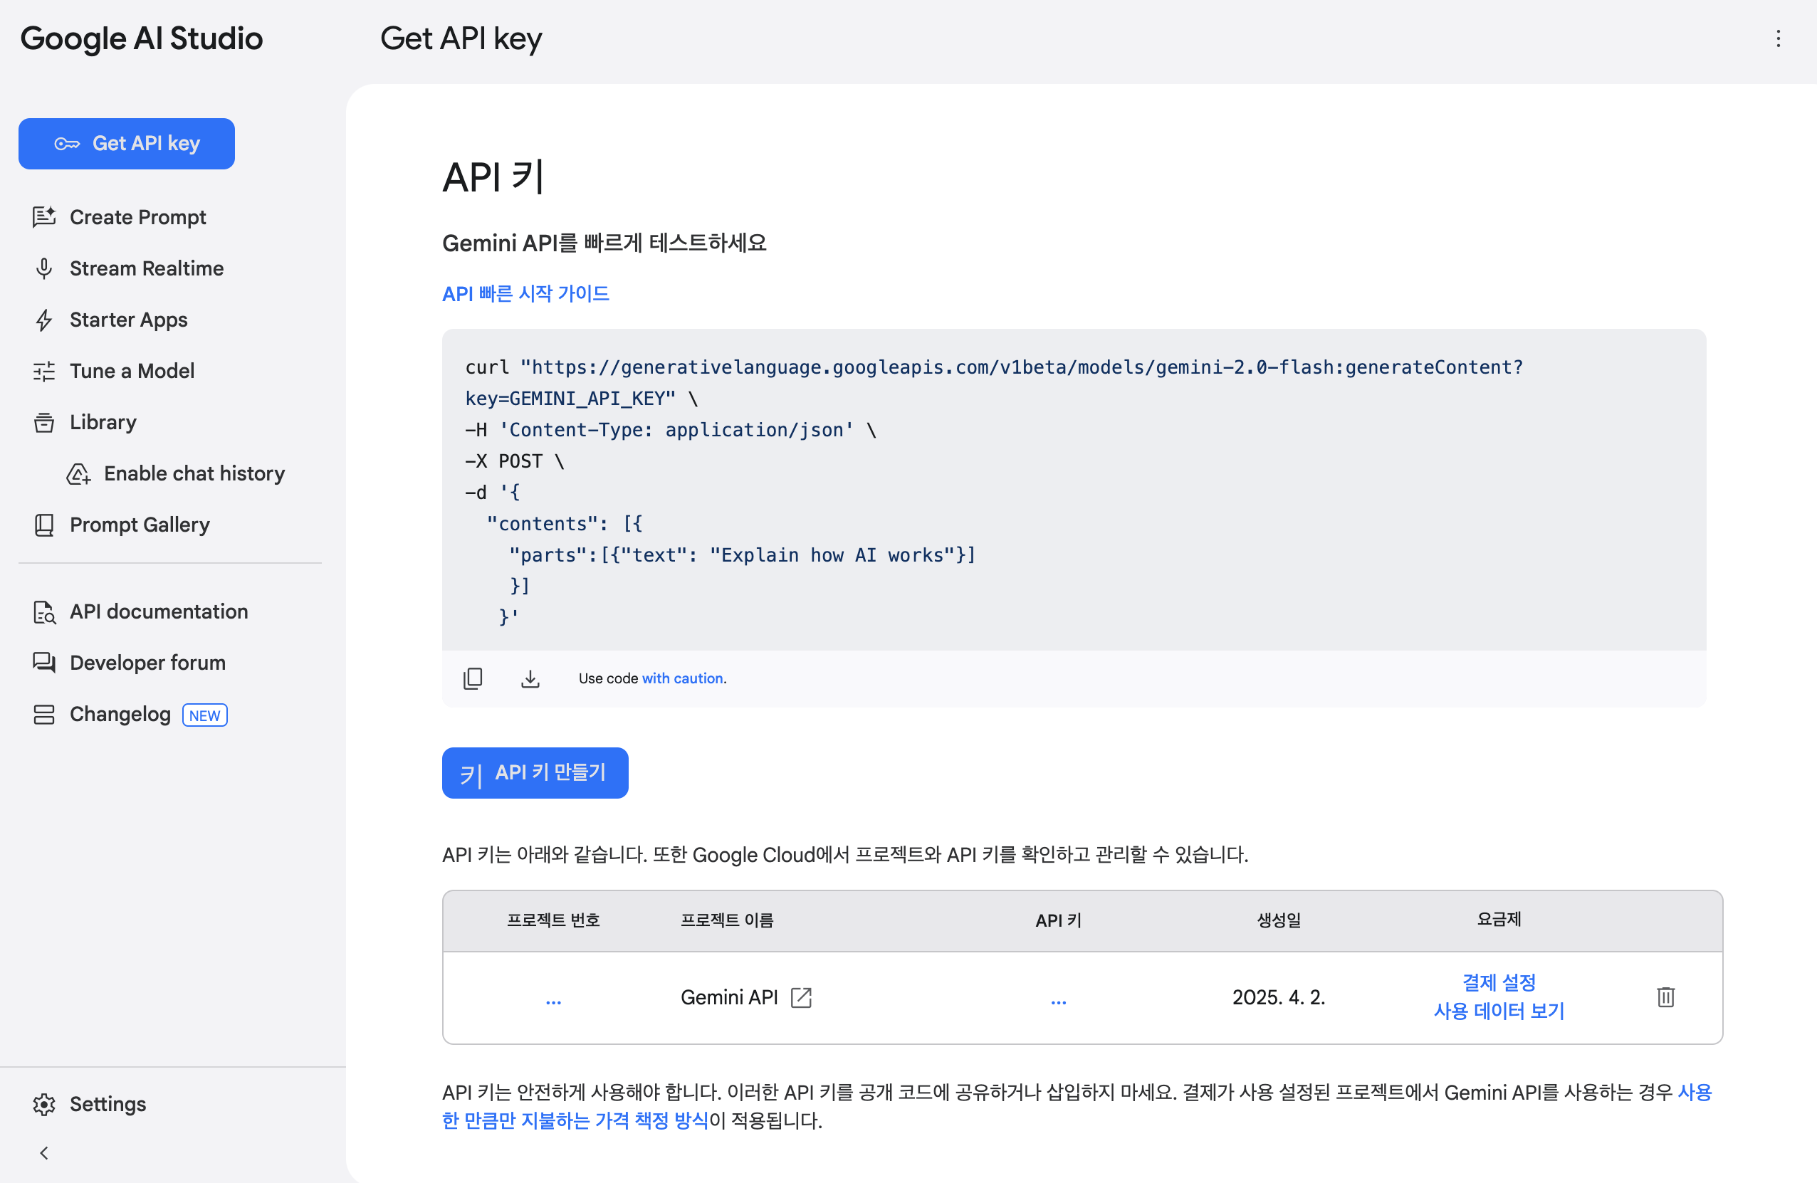Click the 요금제 column header
1817x1183 pixels.
point(1499,919)
